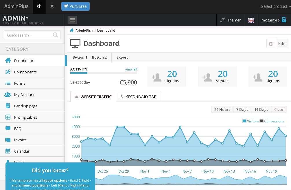Image resolution: width=291 pixels, height=190 pixels.
Task: Toggle the Visitors legend color swatch
Action: click(x=244, y=121)
